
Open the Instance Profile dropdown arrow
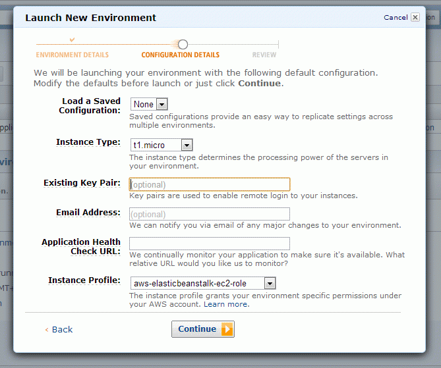pyautogui.click(x=270, y=283)
